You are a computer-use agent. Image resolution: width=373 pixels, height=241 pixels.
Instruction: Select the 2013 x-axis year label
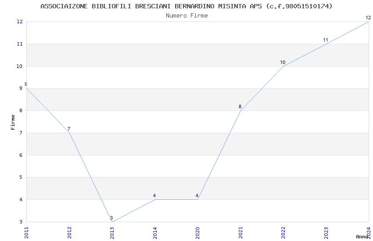coord(112,233)
